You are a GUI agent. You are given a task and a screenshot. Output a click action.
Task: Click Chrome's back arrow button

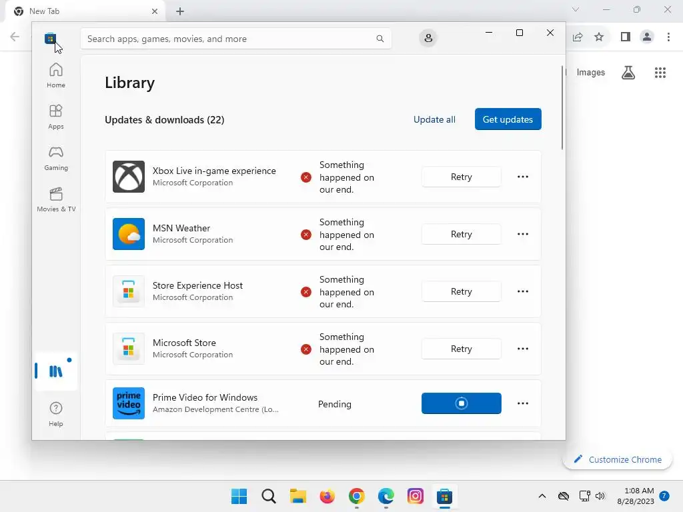(15, 37)
